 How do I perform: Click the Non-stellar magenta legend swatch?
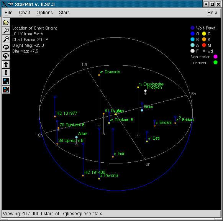pos(215,57)
